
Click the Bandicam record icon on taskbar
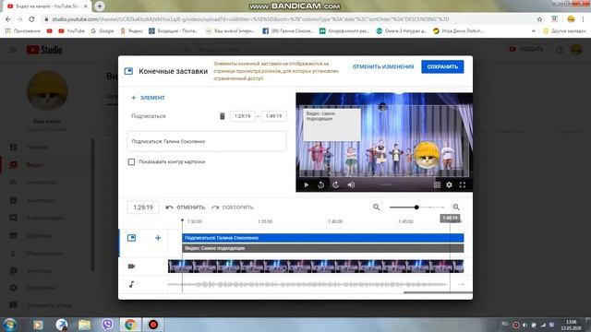click(153, 325)
